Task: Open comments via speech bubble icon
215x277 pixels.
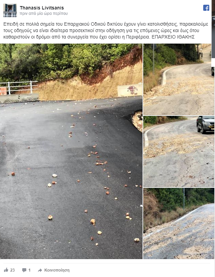Action: point(24,270)
